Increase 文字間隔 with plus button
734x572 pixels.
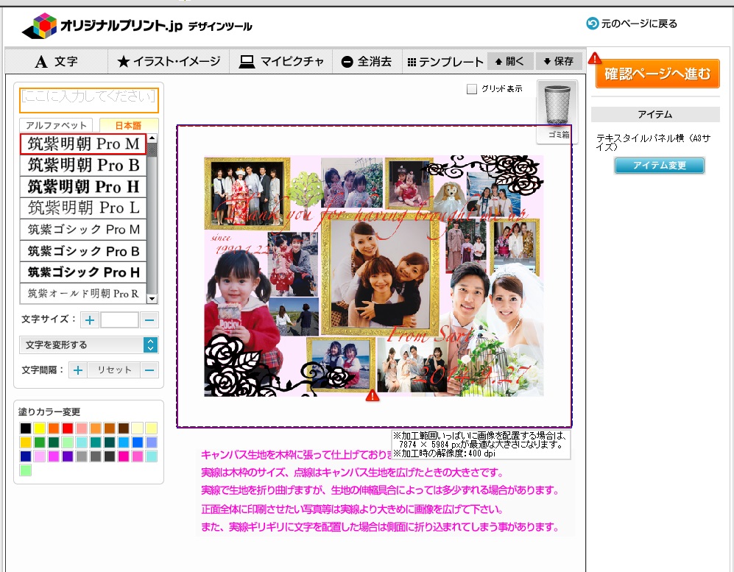point(78,370)
